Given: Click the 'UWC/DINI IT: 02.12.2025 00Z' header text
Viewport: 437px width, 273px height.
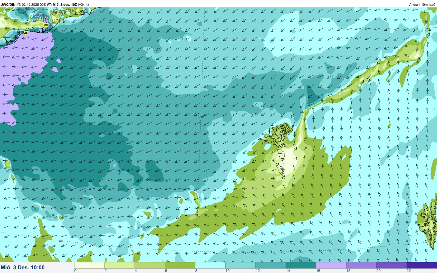Looking at the screenshot, I should 23,4.
